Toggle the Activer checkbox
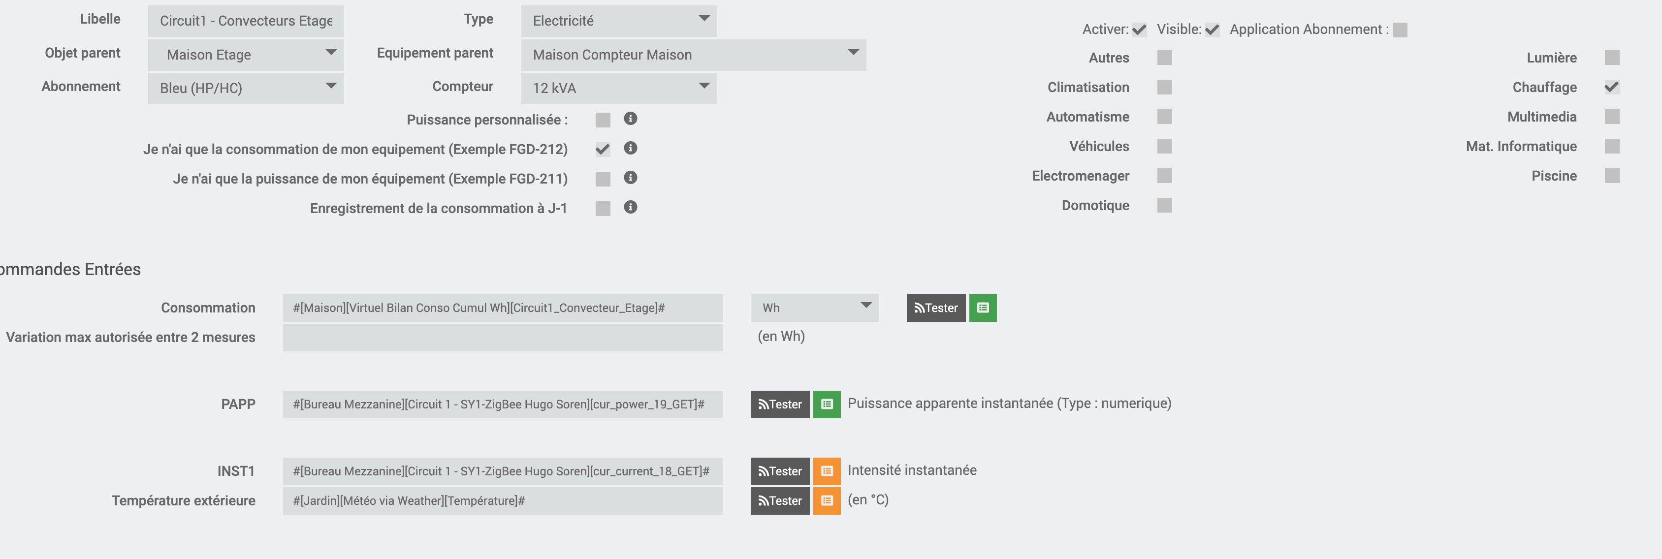 (1139, 30)
